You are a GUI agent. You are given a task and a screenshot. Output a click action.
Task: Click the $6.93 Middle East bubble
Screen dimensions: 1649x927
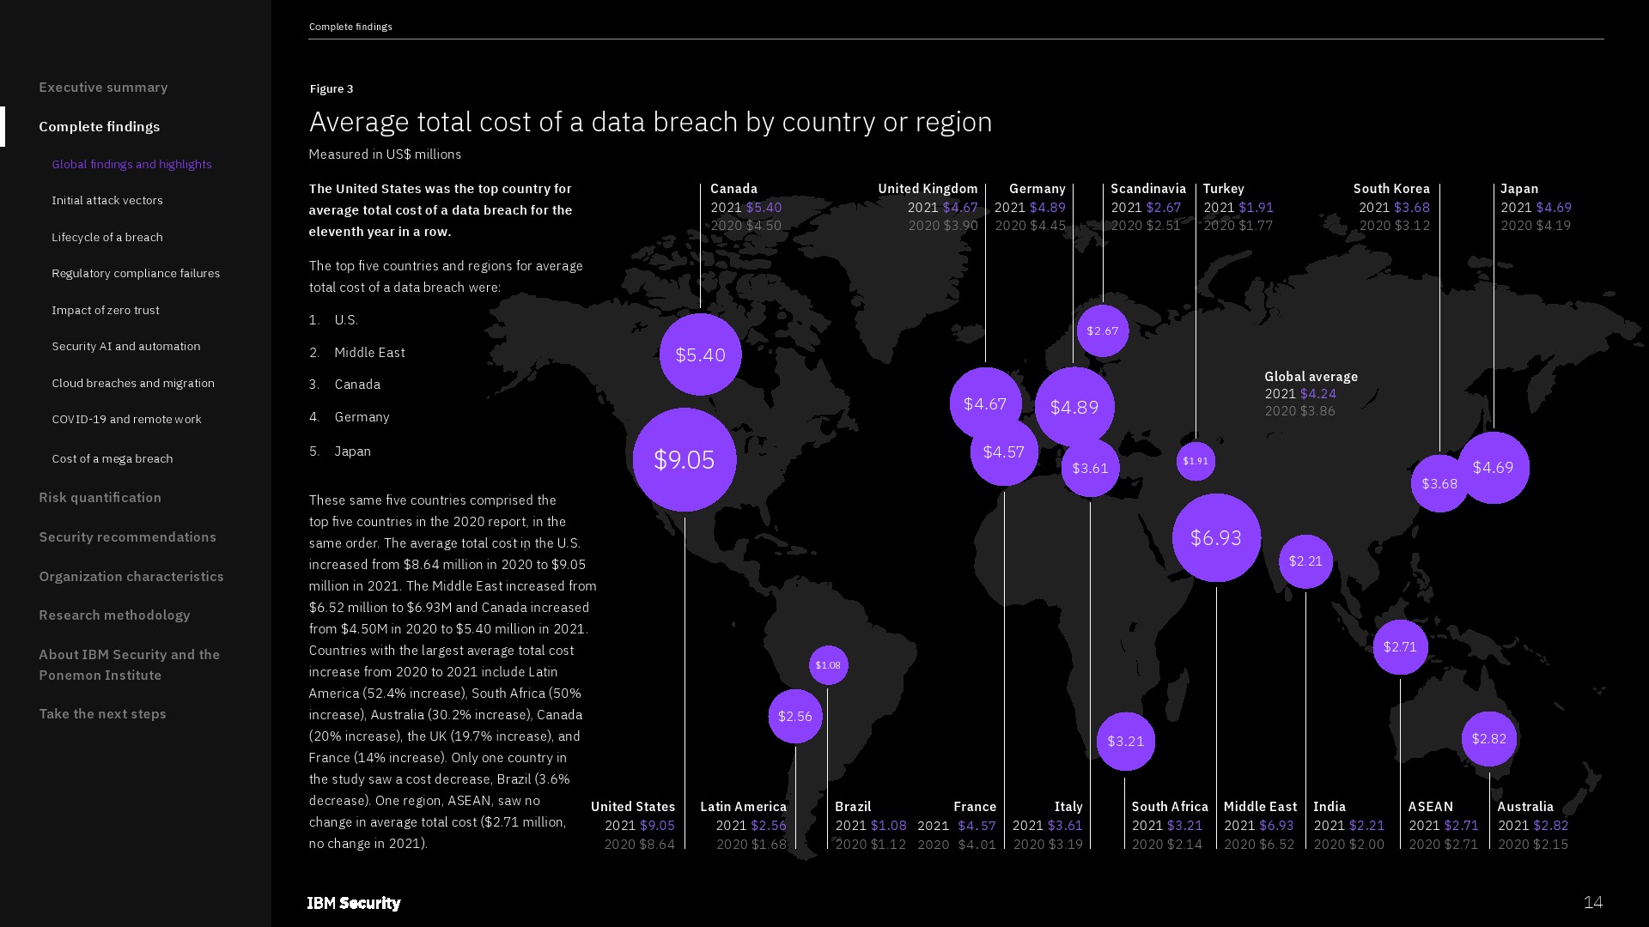(x=1216, y=538)
